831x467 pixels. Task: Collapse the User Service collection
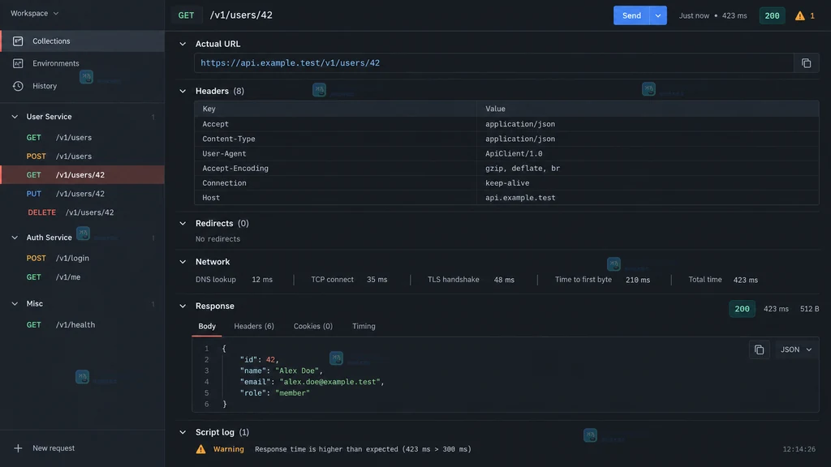pos(15,117)
